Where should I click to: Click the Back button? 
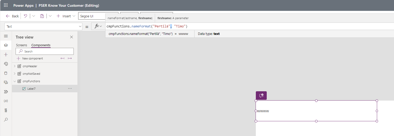(12, 16)
